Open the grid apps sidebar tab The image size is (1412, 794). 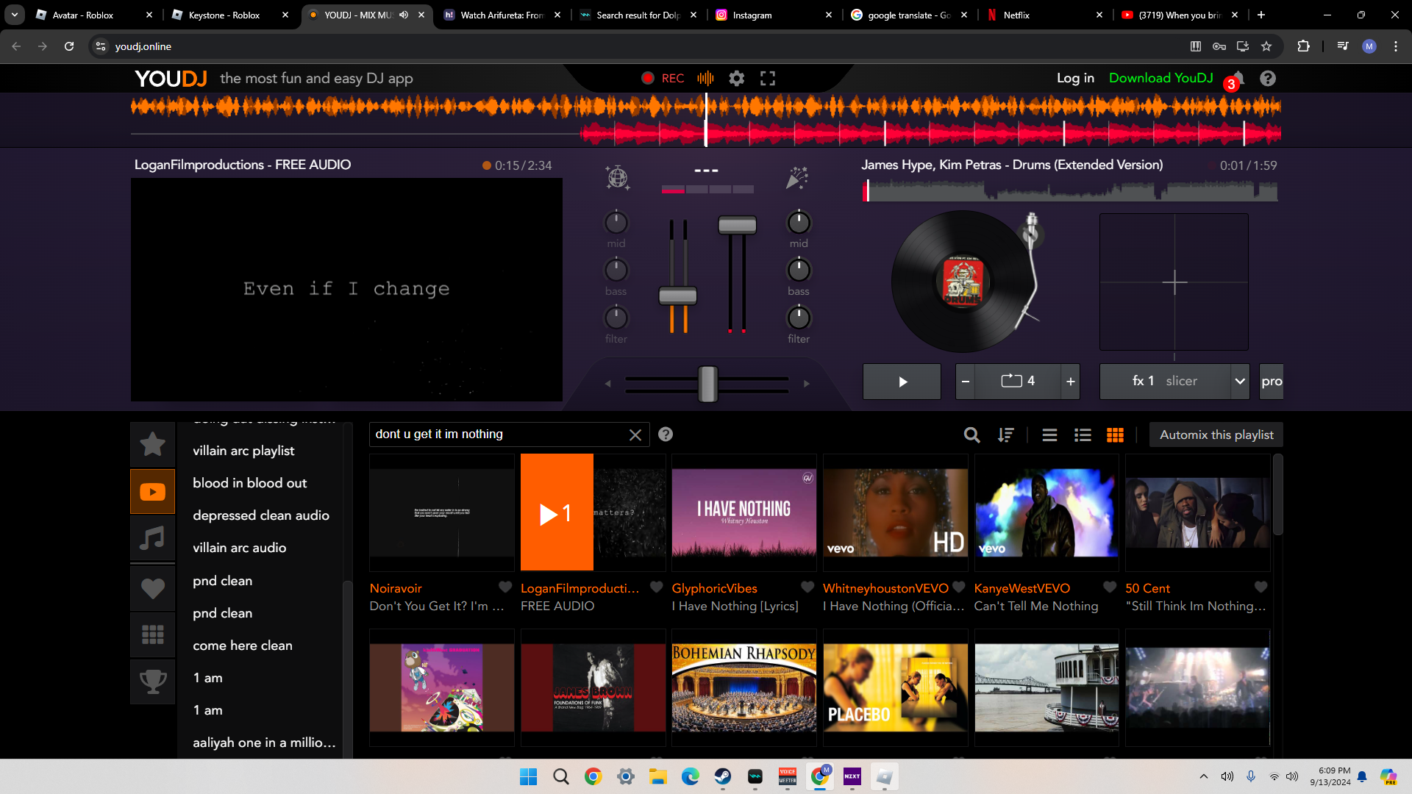point(153,634)
